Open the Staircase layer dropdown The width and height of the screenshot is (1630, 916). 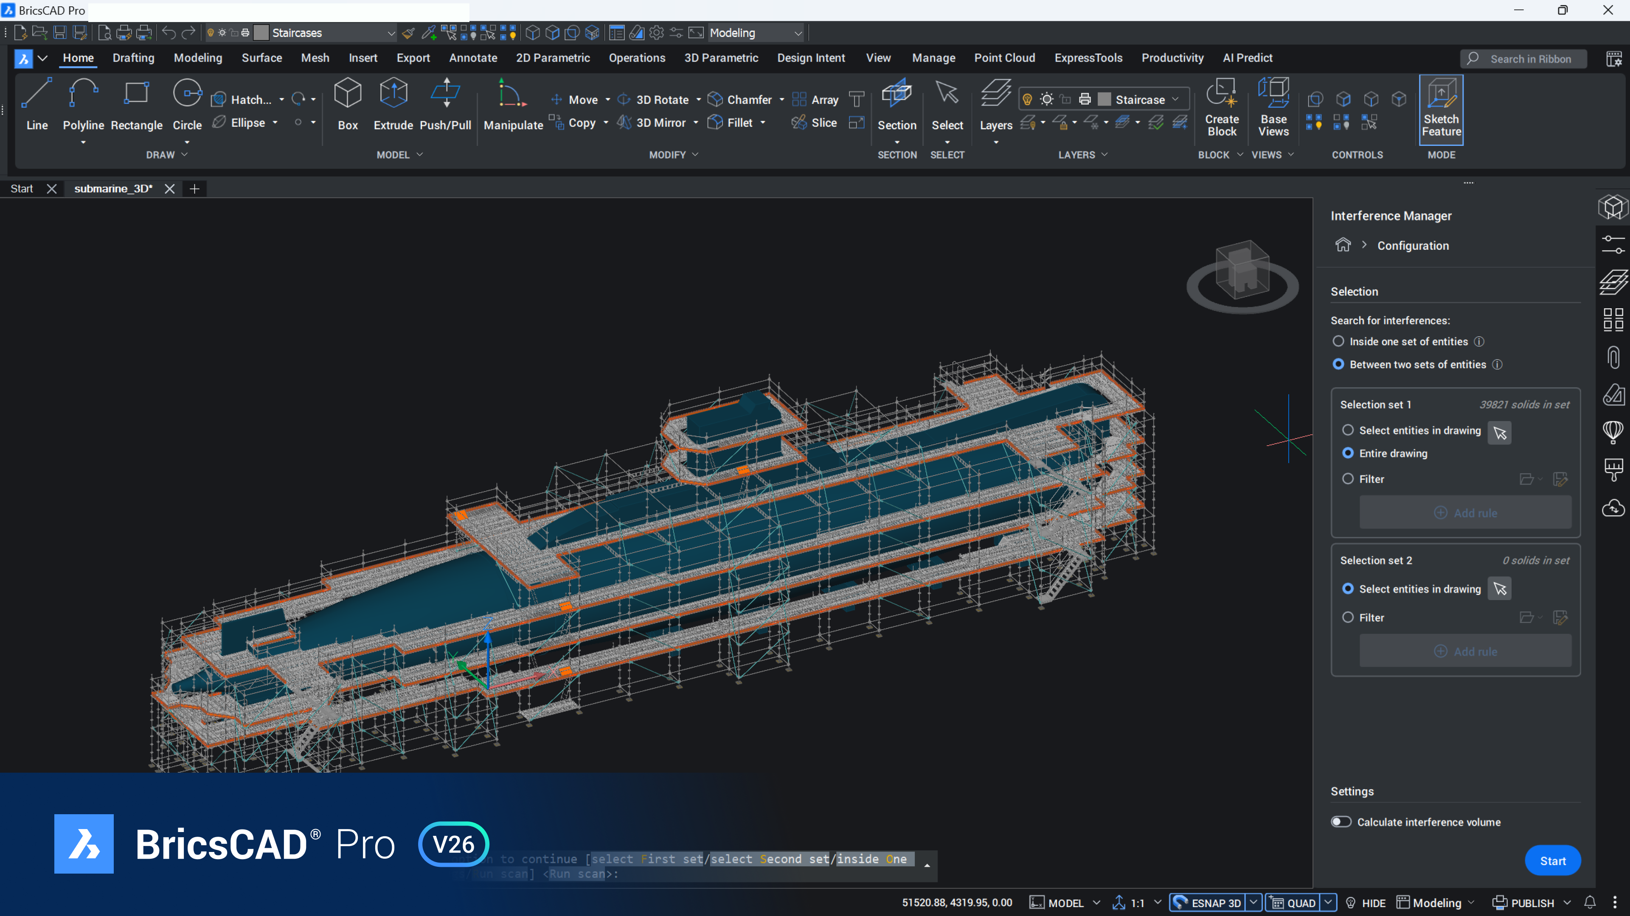point(1176,99)
